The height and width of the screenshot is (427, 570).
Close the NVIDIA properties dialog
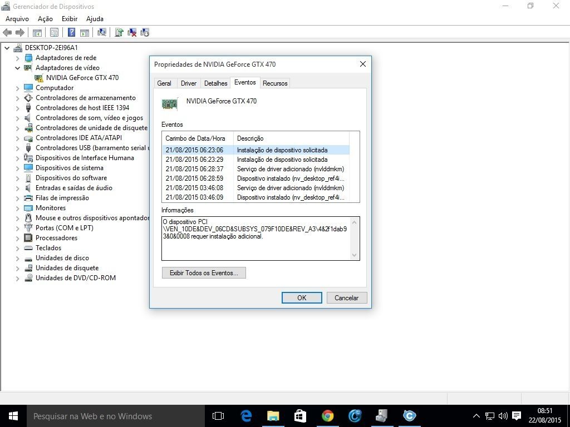point(362,64)
